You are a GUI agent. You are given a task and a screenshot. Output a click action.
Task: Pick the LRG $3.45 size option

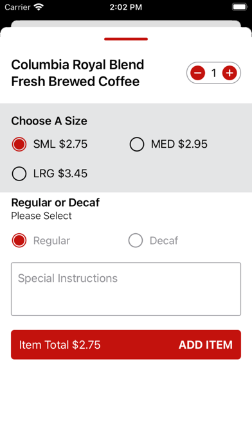pyautogui.click(x=50, y=173)
